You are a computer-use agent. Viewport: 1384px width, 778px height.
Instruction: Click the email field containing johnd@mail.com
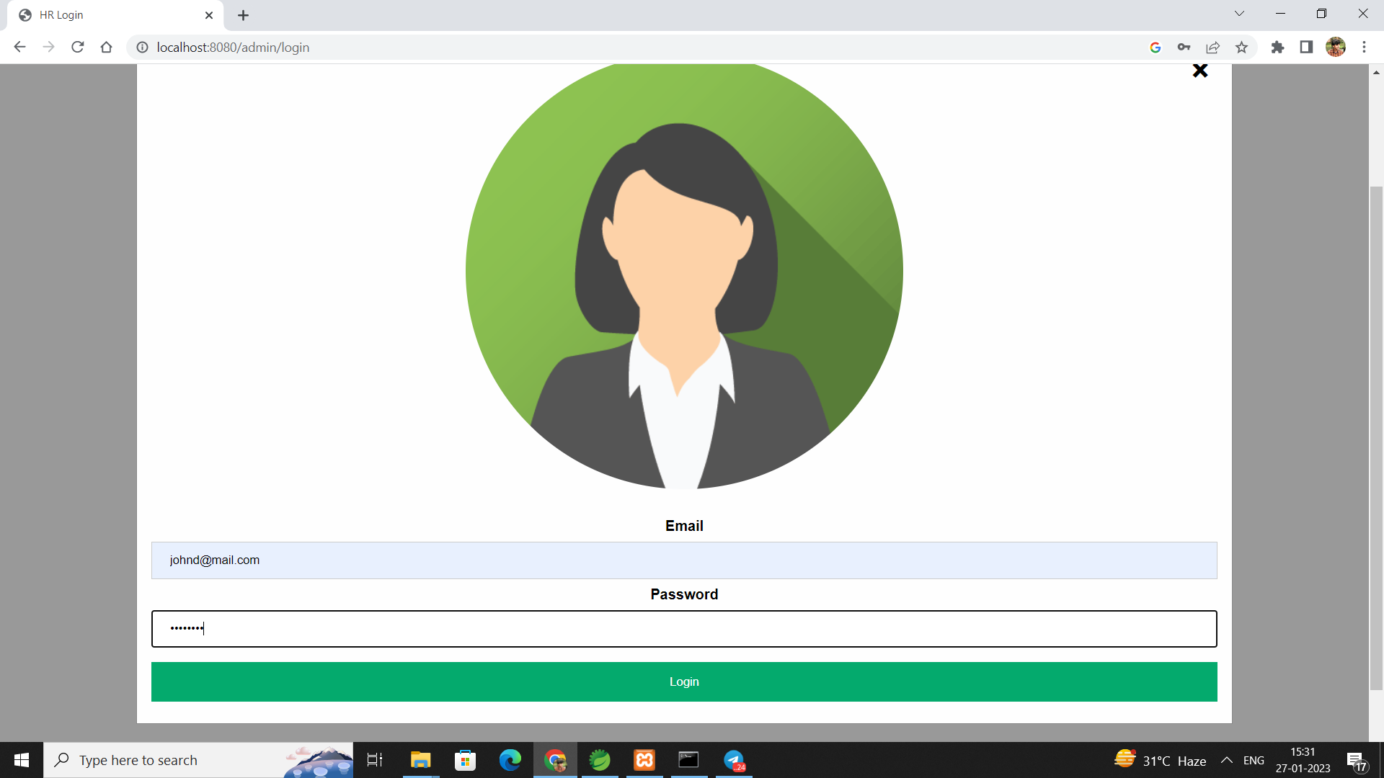(x=683, y=560)
